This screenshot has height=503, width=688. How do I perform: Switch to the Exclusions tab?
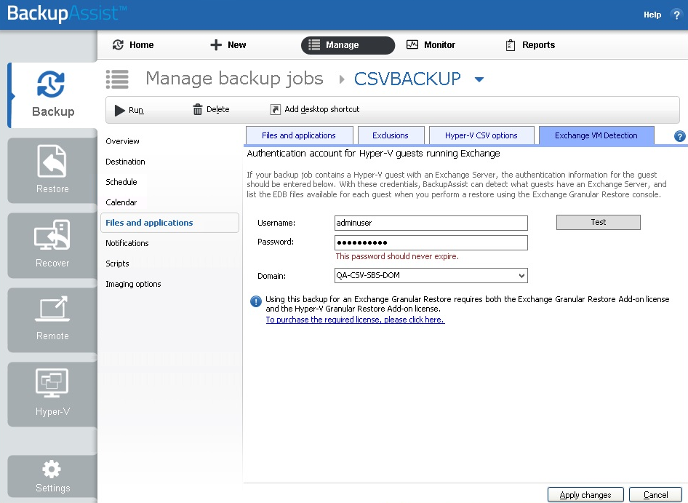coord(391,135)
